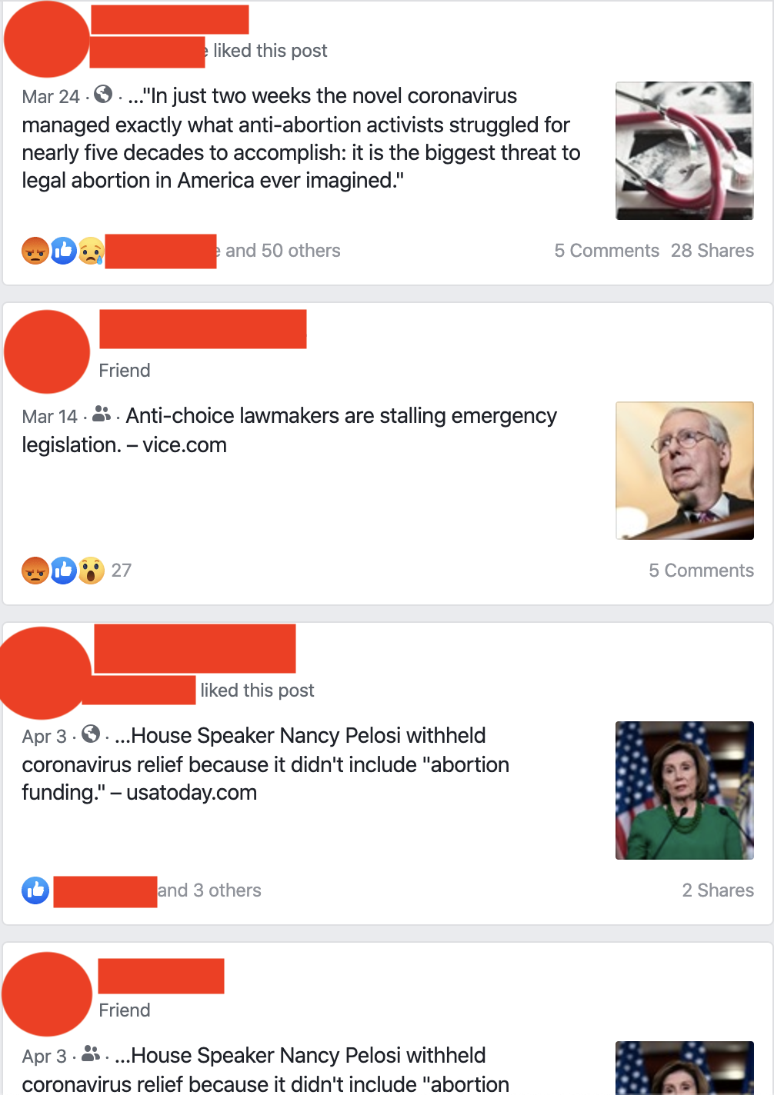774x1095 pixels.
Task: Click the globe icon beside first Apr 3 date
Action: [x=91, y=734]
